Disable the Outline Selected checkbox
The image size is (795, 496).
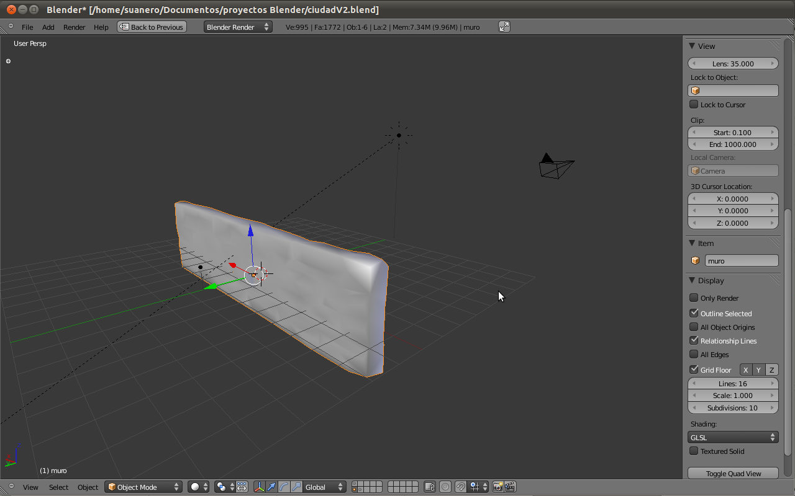(694, 313)
